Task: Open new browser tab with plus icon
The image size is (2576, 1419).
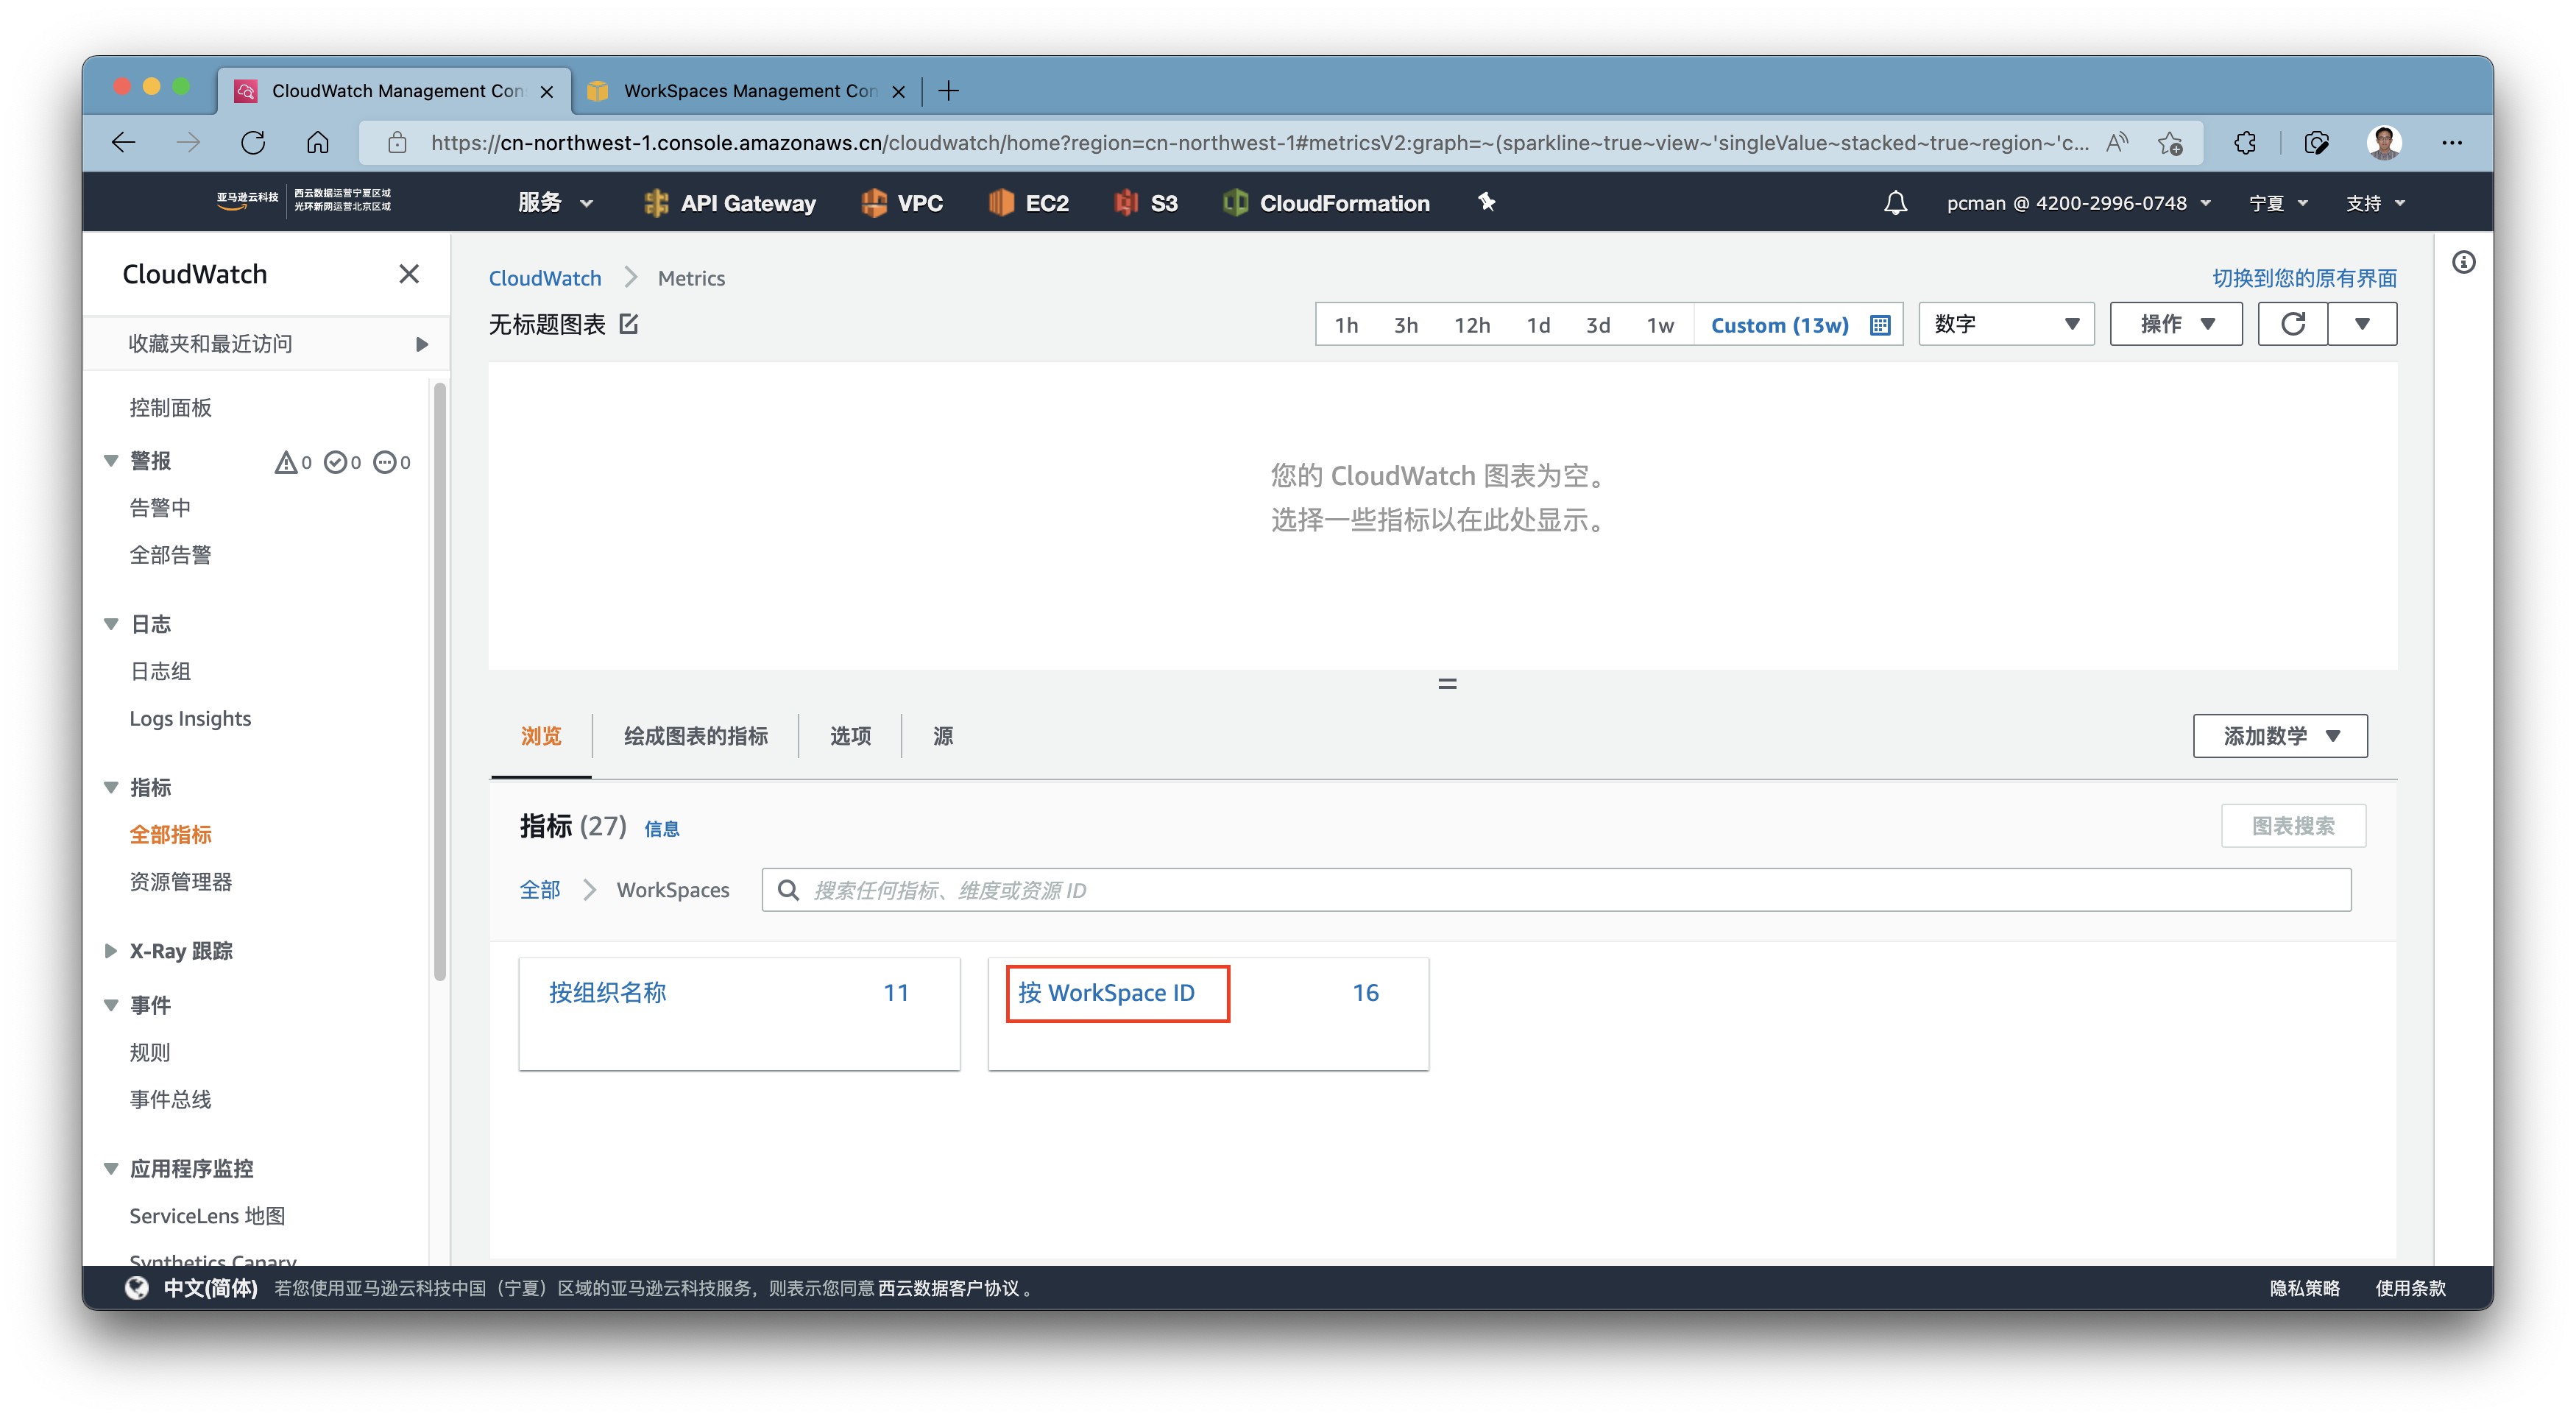Action: (x=948, y=91)
